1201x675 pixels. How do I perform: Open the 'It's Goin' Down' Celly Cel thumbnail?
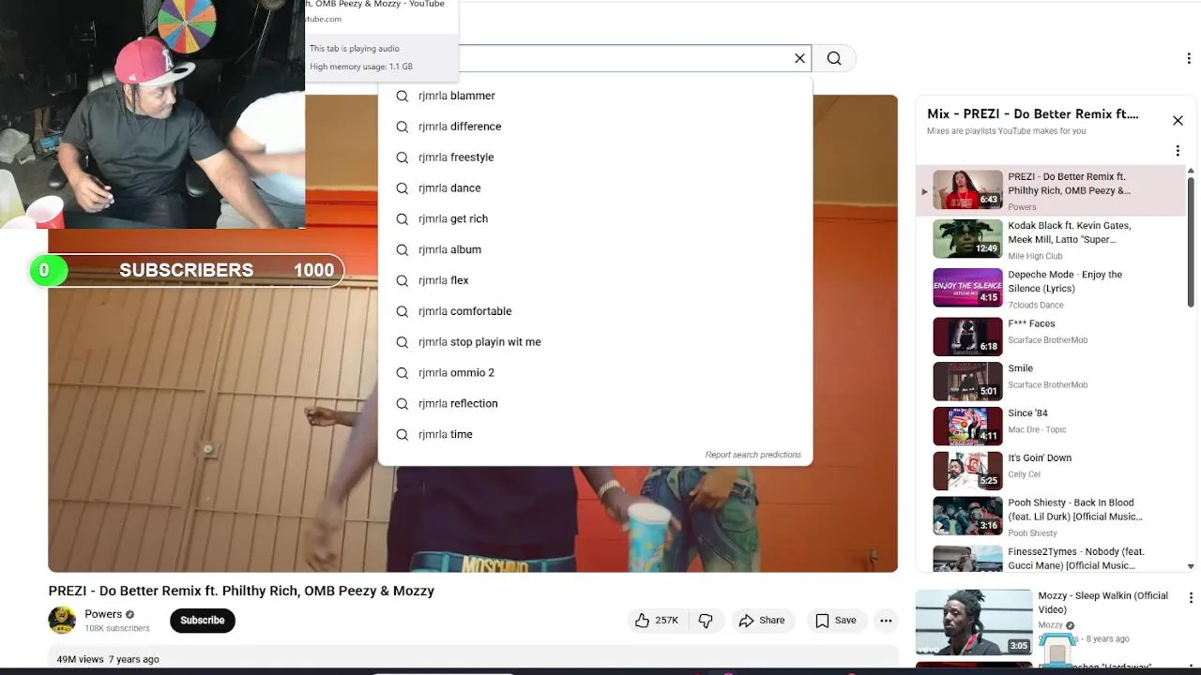point(967,472)
